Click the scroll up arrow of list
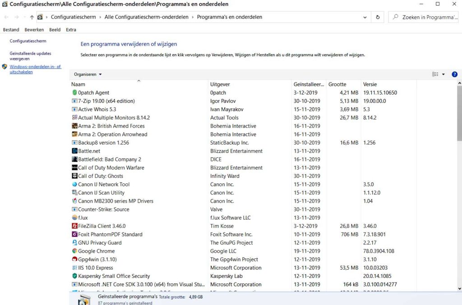 459,83
